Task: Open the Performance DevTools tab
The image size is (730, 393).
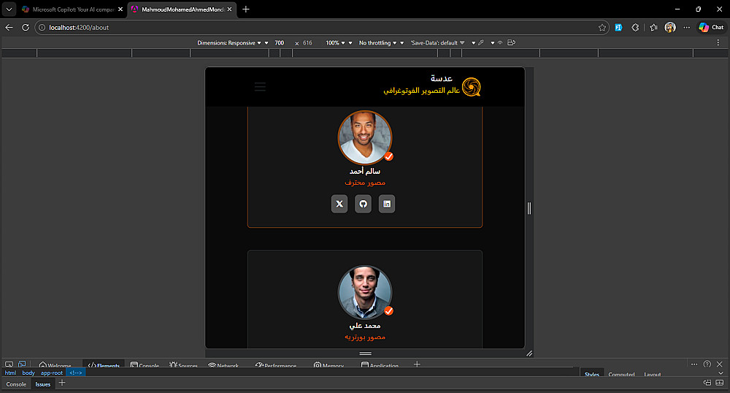Action: pyautogui.click(x=276, y=365)
